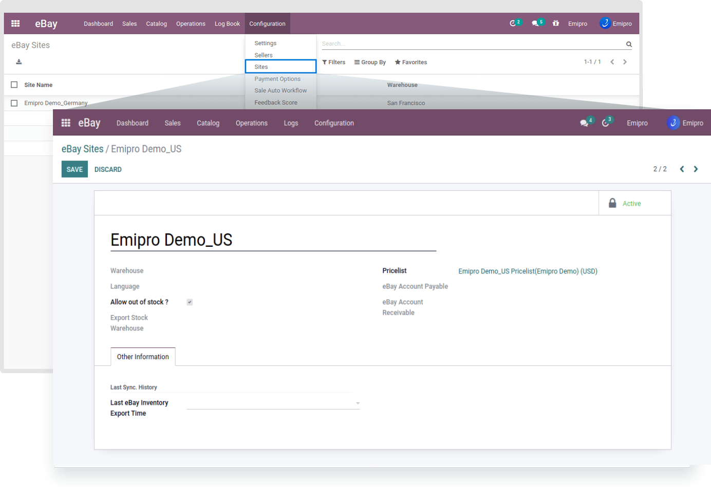Screen dimensions: 711x490
Task: Go to next record arrow beside 2 / 2
Action: tap(696, 169)
